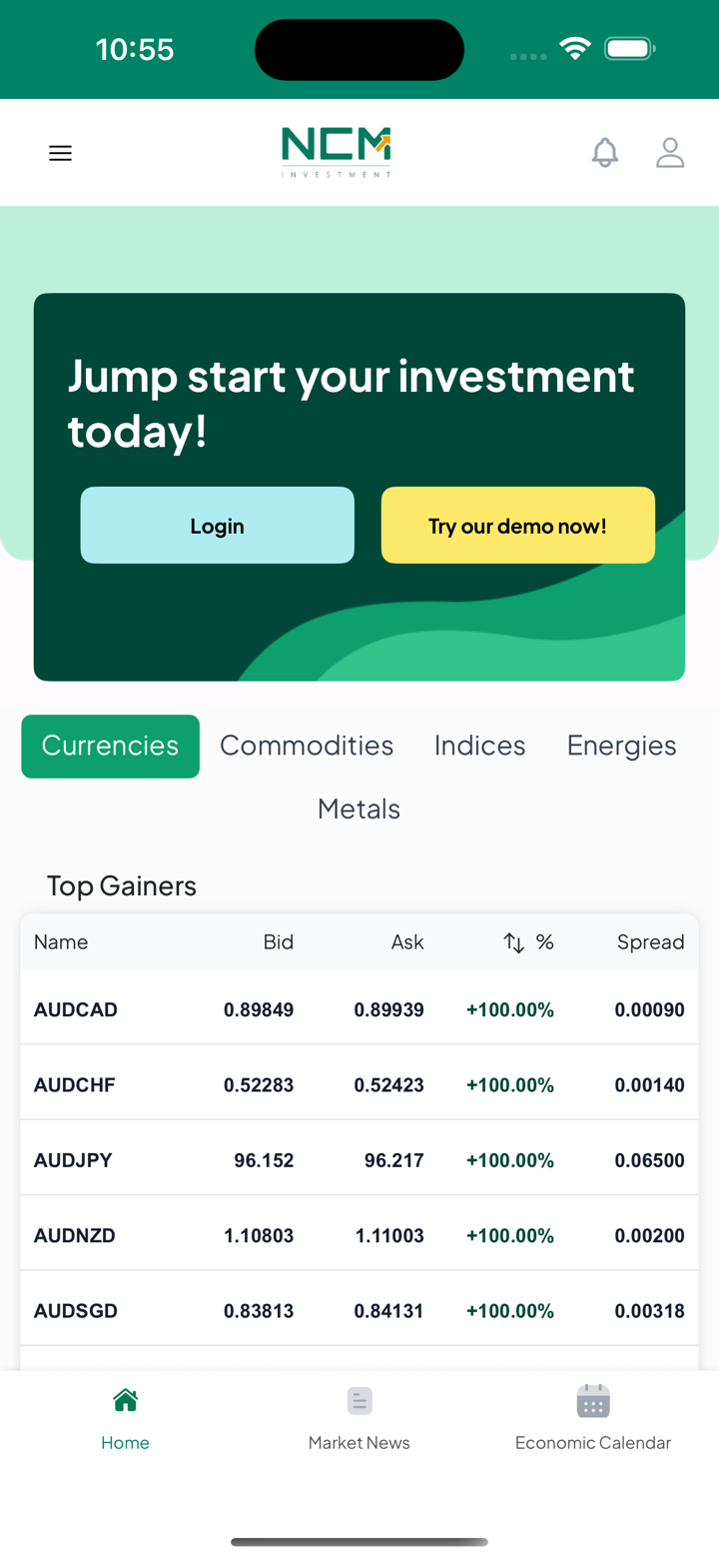
Task: Select the AUDSGD currency pair
Action: [359, 1311]
